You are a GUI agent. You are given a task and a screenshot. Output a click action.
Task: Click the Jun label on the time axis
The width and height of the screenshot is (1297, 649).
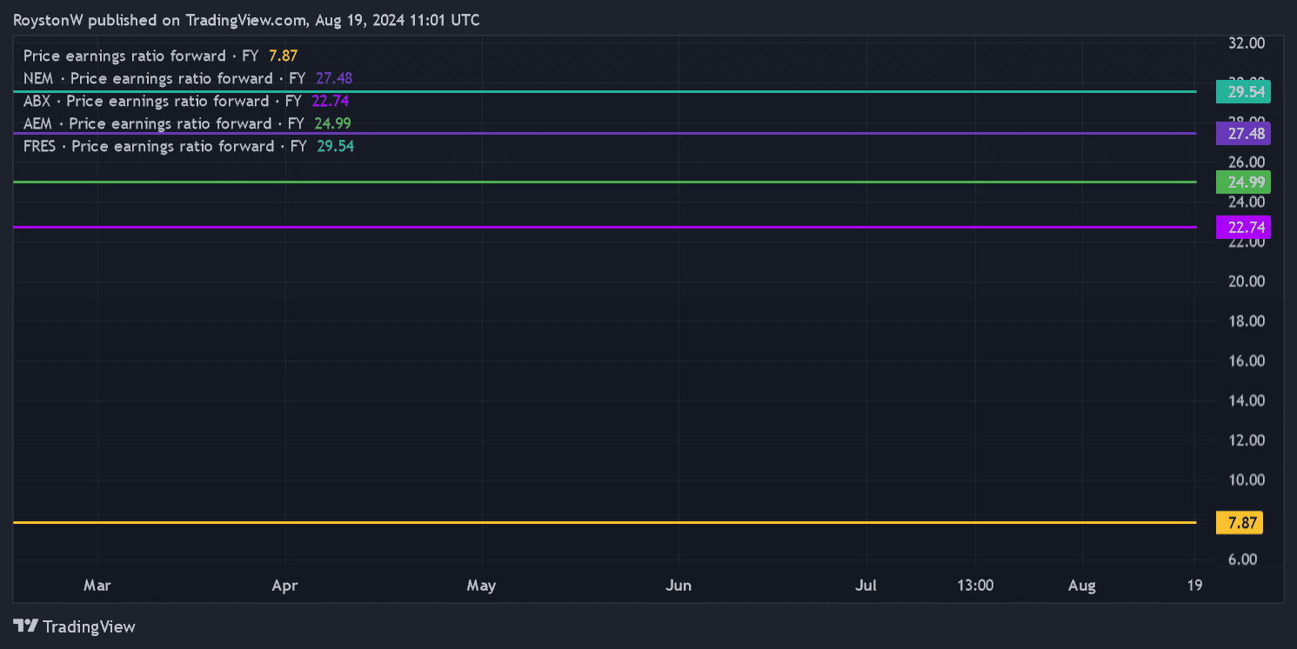coord(679,586)
